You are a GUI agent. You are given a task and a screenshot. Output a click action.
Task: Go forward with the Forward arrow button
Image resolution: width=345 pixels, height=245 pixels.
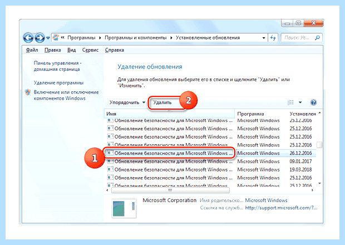pyautogui.click(x=40, y=38)
